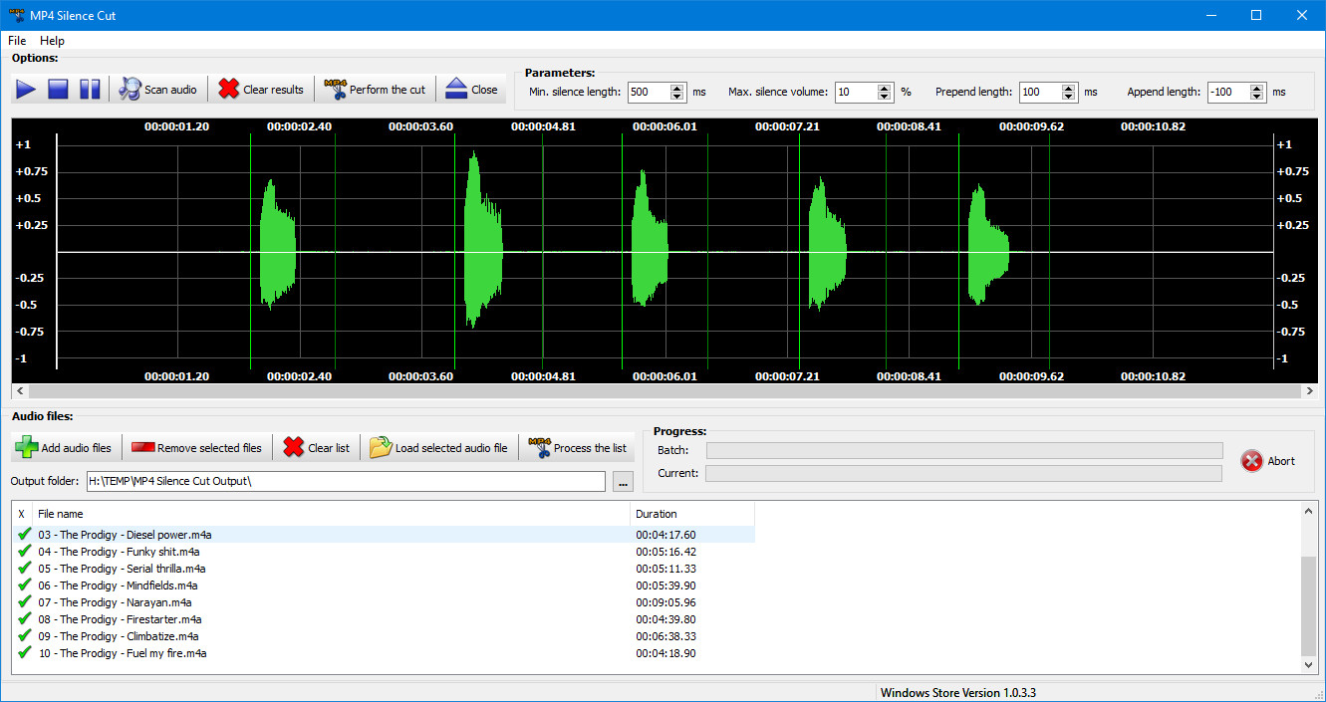Decrease Min. silence length value
Image resolution: width=1326 pixels, height=702 pixels.
pyautogui.click(x=677, y=97)
